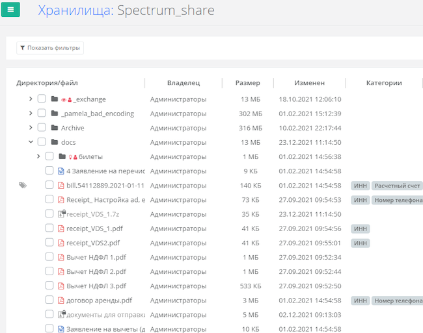
Task: Select the checkbox for Вычет НДФЛ 1.pdf
Action: pyautogui.click(x=49, y=257)
